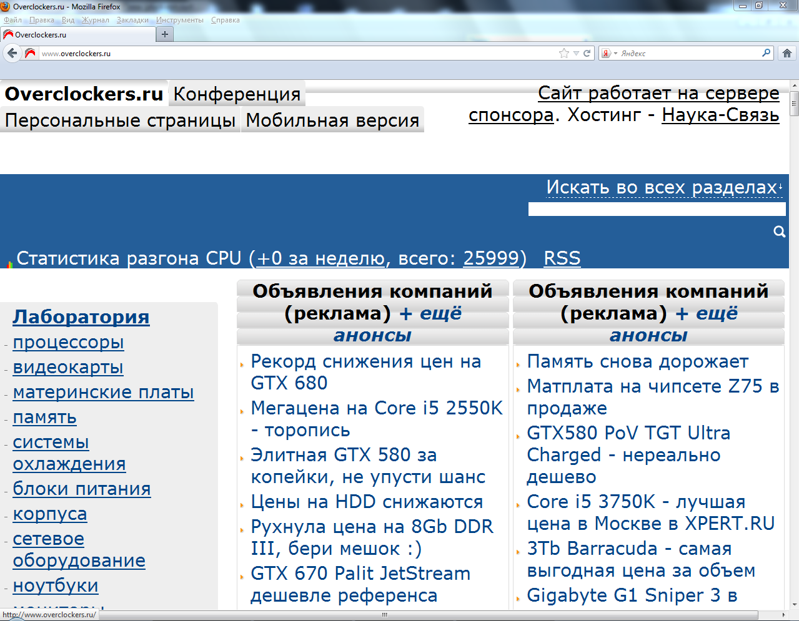
Task: Click the Overclockers.ru site title
Action: click(84, 94)
